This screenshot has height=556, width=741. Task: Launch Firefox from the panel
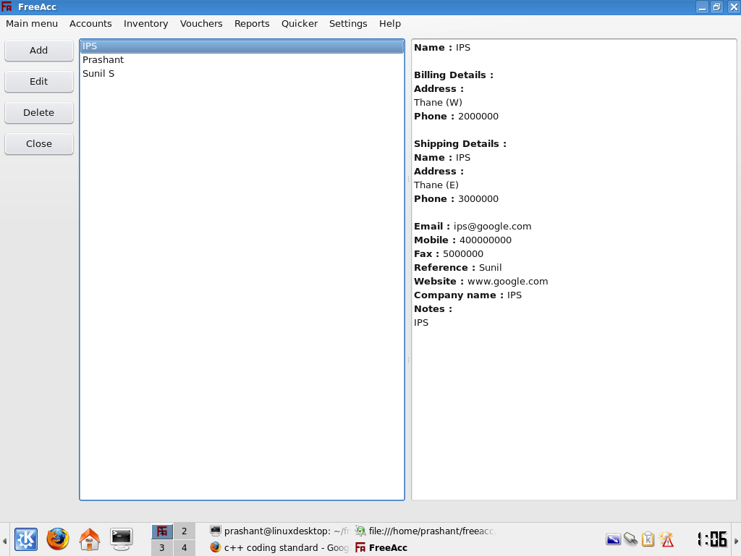pyautogui.click(x=58, y=539)
